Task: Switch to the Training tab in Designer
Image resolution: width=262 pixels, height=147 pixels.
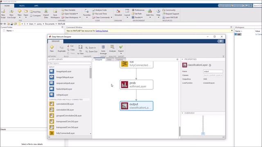Action: click(120, 60)
